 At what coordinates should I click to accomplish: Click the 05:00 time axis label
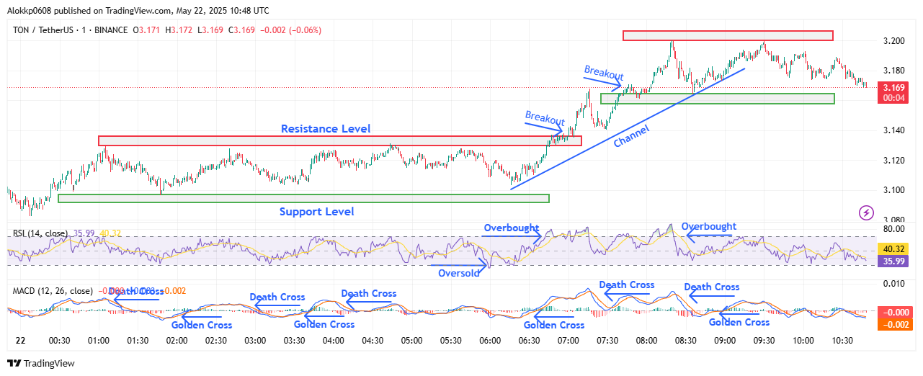click(x=411, y=340)
